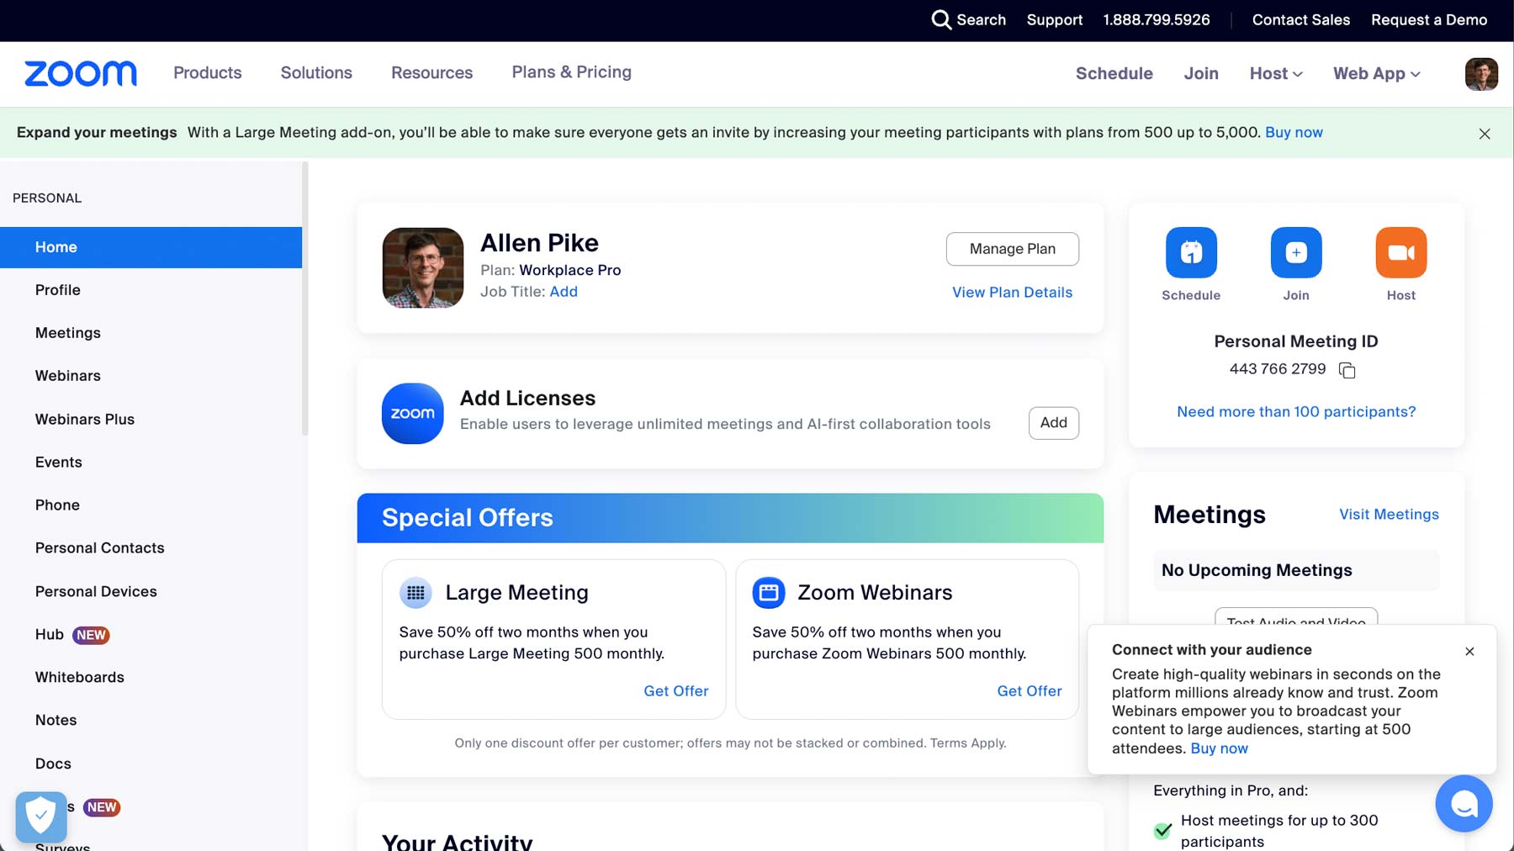This screenshot has height=851, width=1514.
Task: Click Add button for licenses
Action: click(1053, 423)
